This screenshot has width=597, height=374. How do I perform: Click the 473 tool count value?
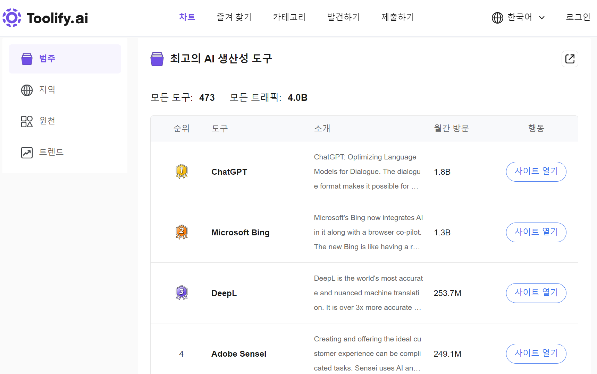click(207, 98)
